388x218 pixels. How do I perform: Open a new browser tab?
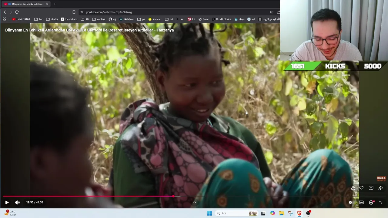tap(55, 4)
